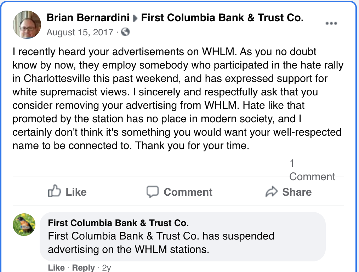Click the Share text label

[x=297, y=192]
